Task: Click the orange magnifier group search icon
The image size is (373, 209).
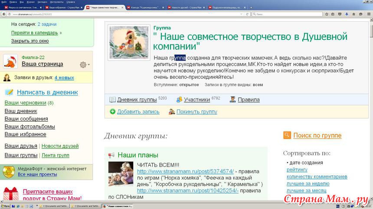Action: point(287,135)
